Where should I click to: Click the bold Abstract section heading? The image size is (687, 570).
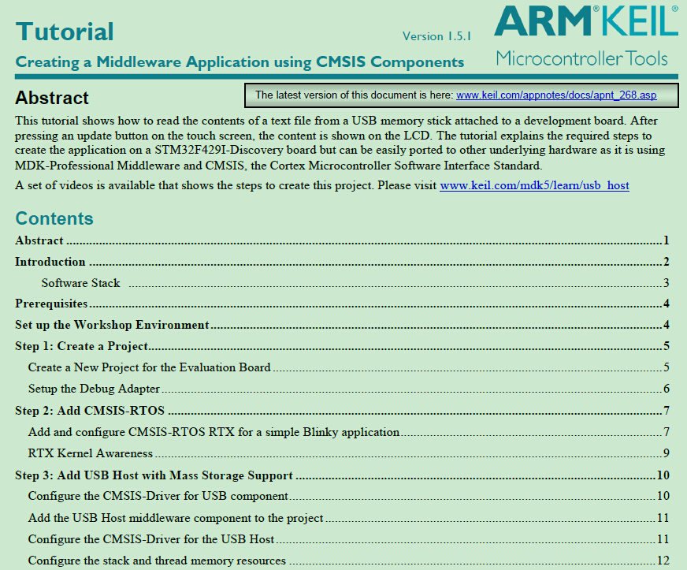coord(52,98)
